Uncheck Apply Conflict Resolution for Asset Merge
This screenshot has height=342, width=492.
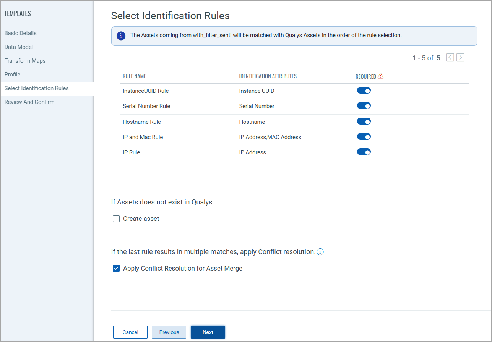point(116,268)
